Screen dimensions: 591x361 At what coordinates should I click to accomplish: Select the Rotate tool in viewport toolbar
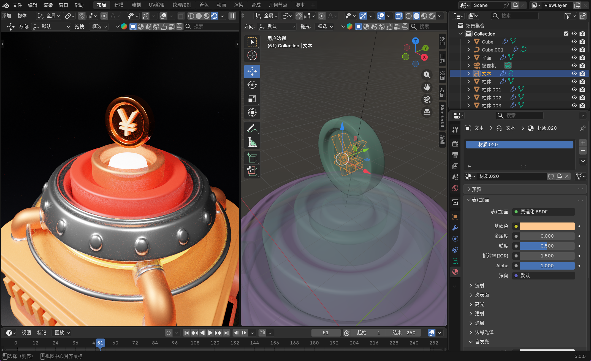[x=252, y=85]
